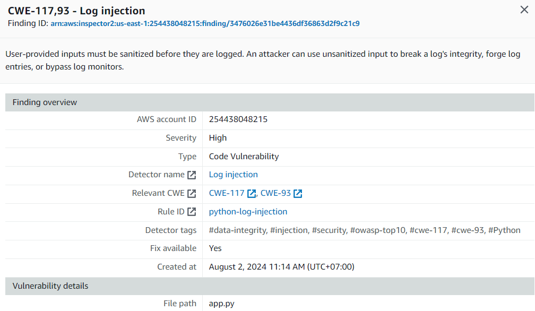Click the python-log-injection rule link
Image resolution: width=535 pixels, height=311 pixels.
[248, 212]
